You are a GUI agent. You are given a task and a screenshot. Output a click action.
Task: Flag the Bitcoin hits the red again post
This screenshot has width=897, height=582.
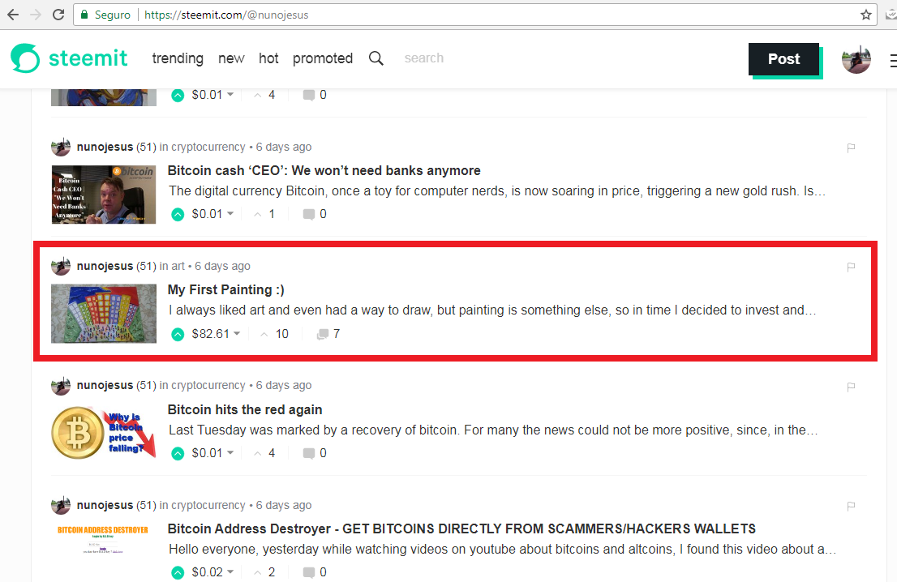point(852,387)
